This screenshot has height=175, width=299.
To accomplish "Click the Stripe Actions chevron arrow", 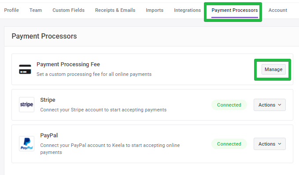I will pos(280,105).
